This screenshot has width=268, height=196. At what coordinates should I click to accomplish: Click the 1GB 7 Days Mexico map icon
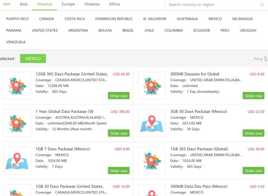click(x=17, y=160)
